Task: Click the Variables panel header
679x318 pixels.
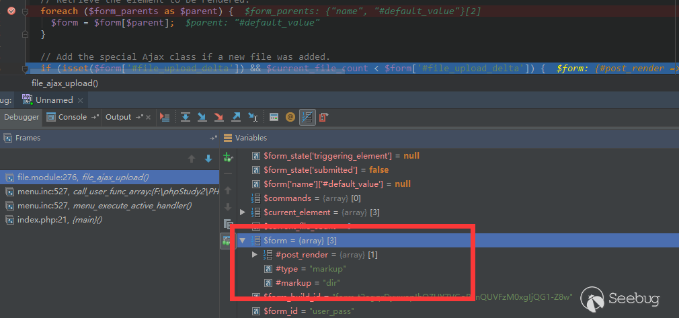Action: pos(449,138)
